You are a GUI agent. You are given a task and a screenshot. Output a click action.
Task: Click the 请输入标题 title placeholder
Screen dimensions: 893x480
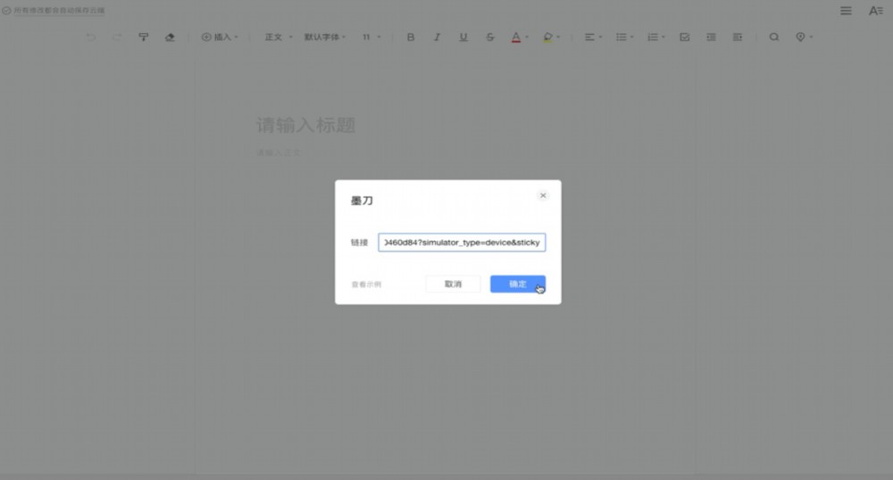click(305, 125)
